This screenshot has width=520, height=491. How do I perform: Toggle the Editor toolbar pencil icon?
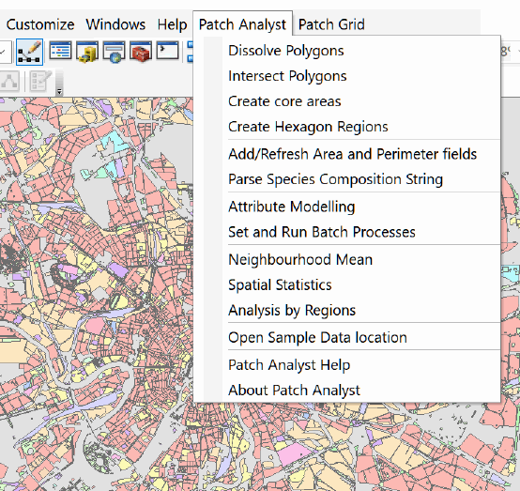pos(29,52)
